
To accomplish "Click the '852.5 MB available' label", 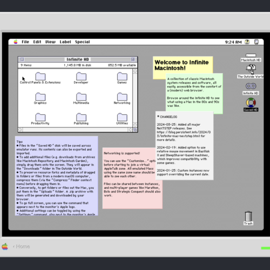I will click(122, 65).
